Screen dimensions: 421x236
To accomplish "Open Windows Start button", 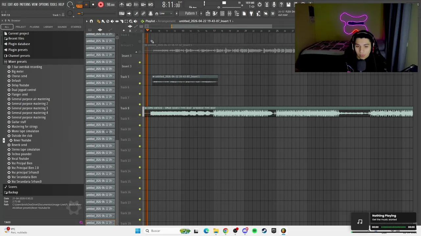I will coord(138,231).
